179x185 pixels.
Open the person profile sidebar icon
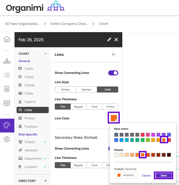[7, 89]
